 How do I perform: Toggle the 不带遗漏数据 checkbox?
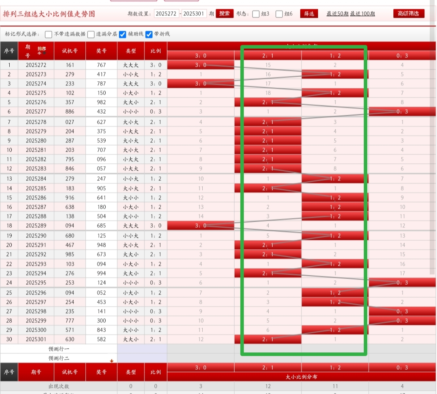pos(49,34)
